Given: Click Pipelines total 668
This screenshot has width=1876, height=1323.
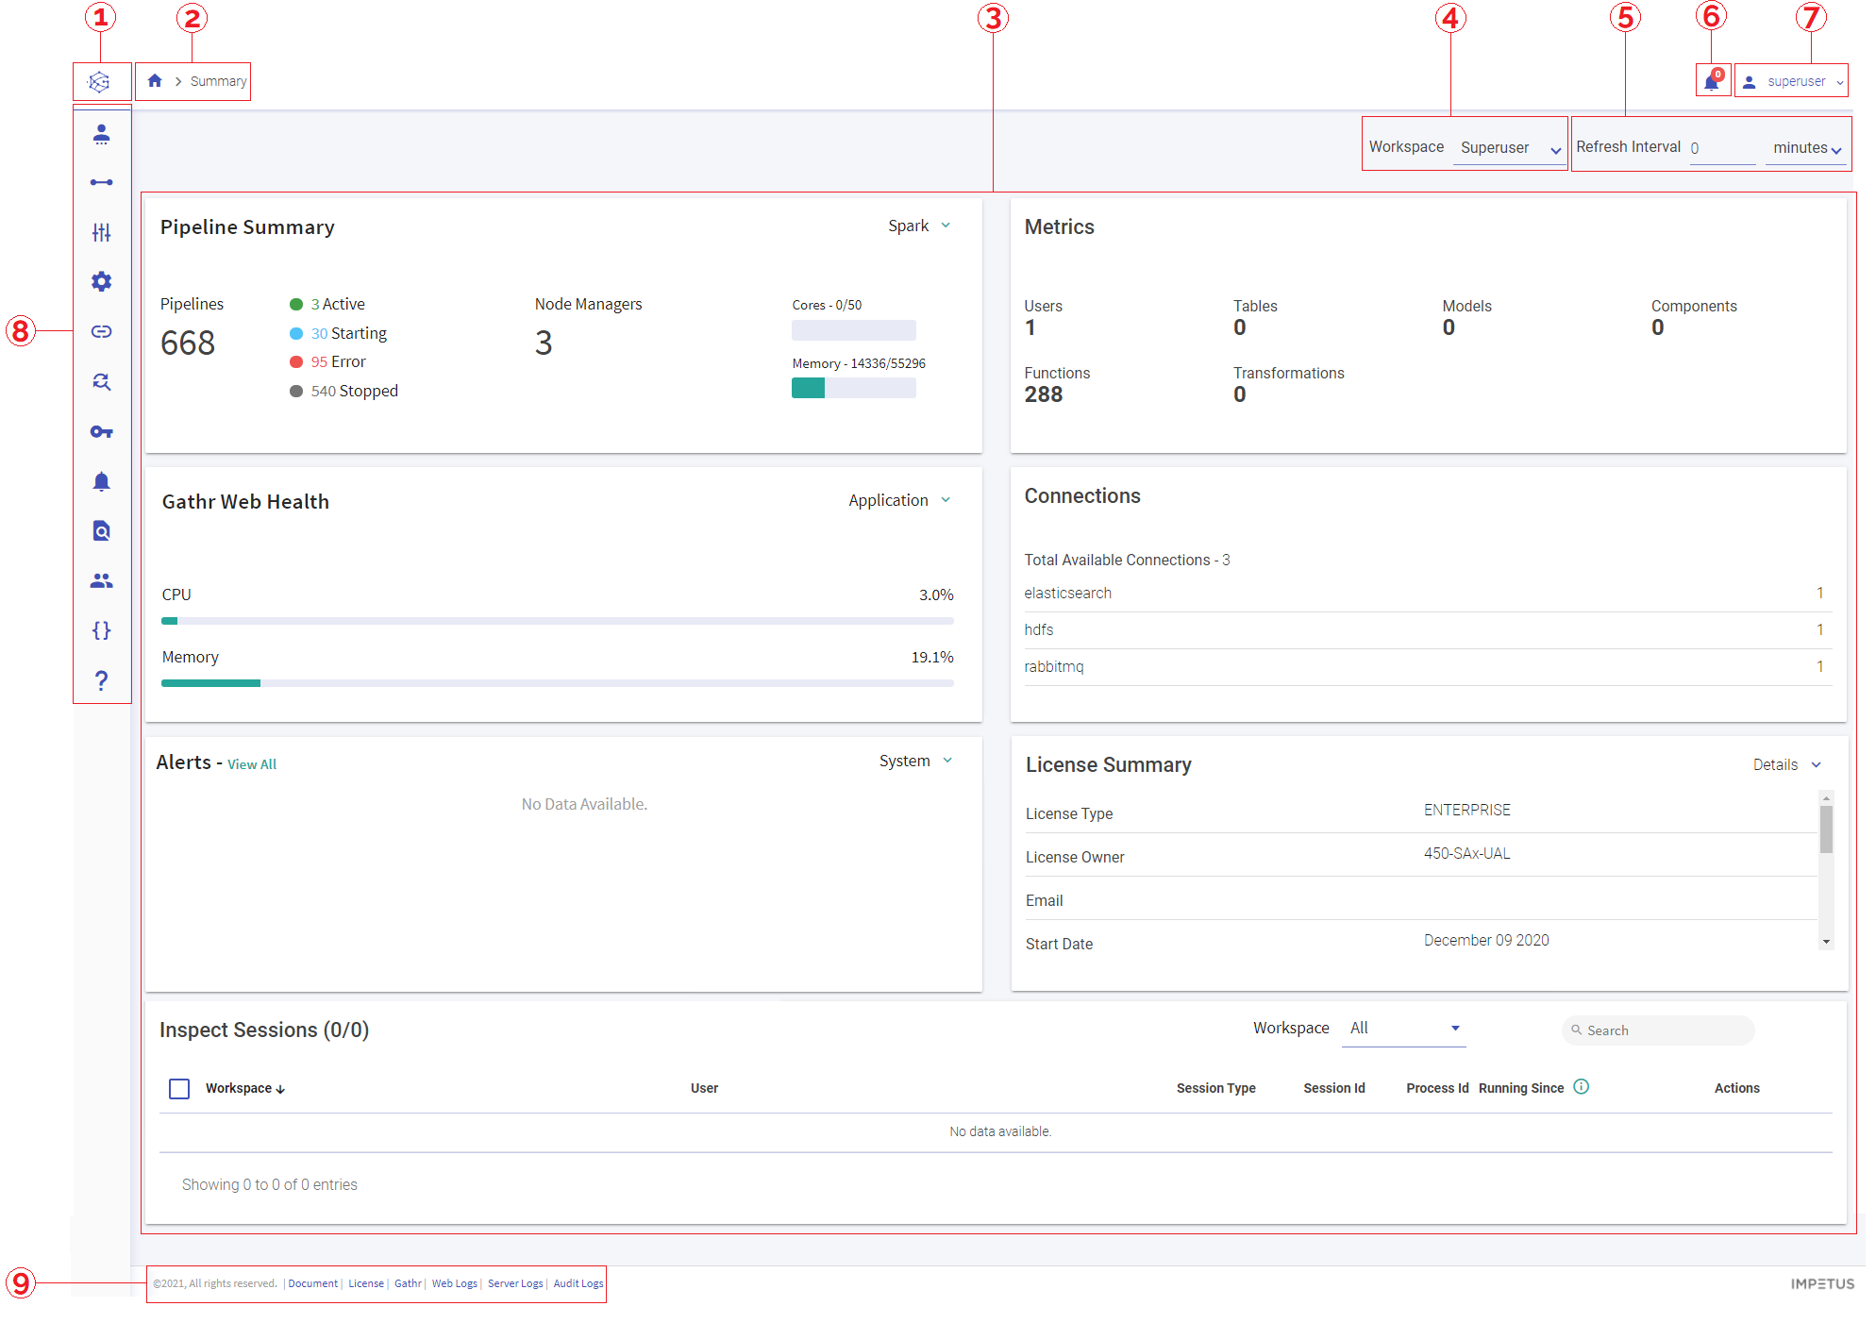Looking at the screenshot, I should pyautogui.click(x=188, y=343).
